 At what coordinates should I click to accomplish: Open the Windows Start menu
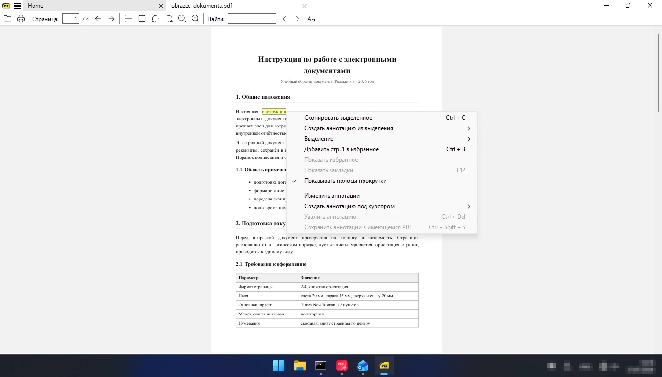[278, 366]
